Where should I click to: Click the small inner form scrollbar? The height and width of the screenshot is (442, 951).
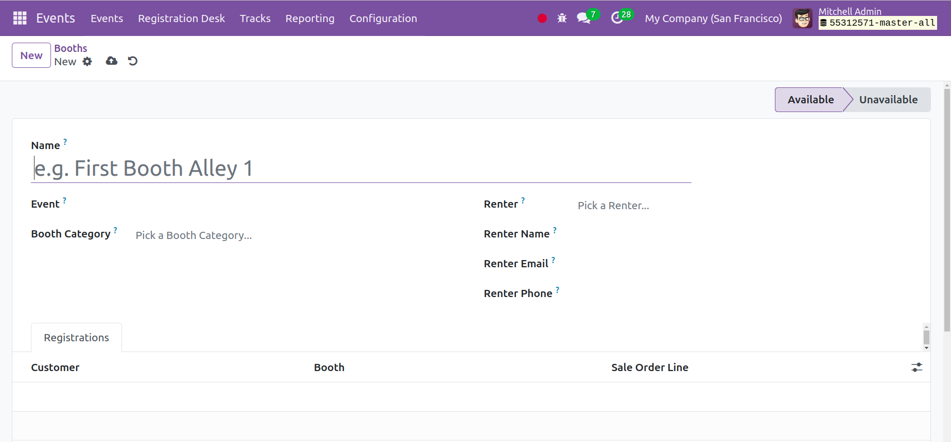[x=926, y=337]
